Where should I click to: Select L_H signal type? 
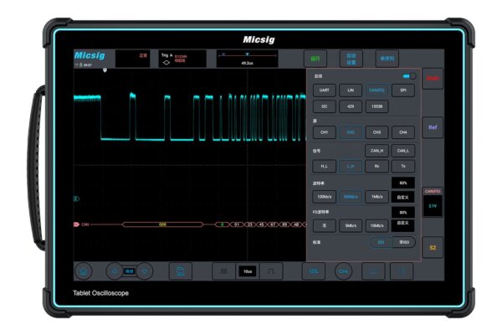pos(351,166)
